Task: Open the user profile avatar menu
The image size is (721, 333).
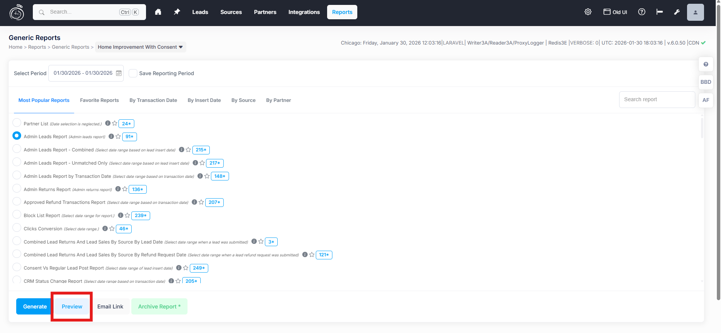Action: pyautogui.click(x=695, y=12)
